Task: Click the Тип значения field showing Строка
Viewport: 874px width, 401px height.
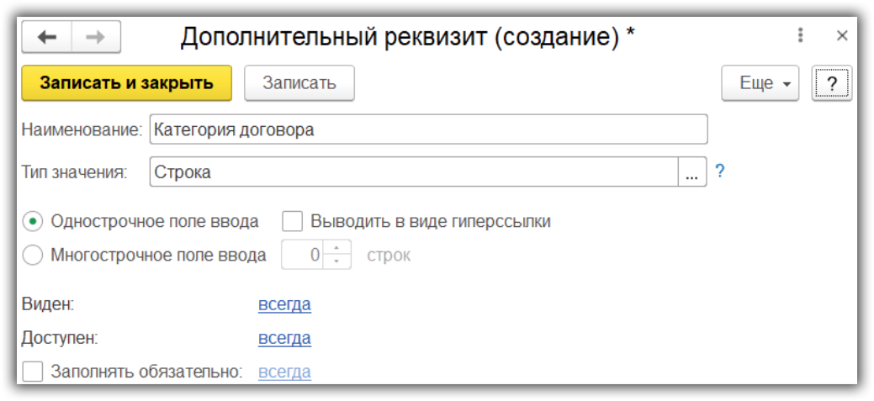Action: [412, 173]
